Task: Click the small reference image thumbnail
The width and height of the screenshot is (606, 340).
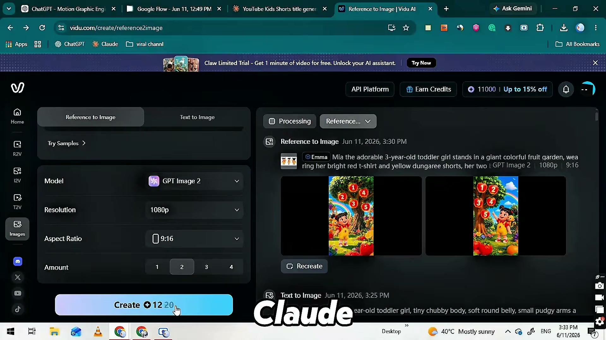Action: 289,161
